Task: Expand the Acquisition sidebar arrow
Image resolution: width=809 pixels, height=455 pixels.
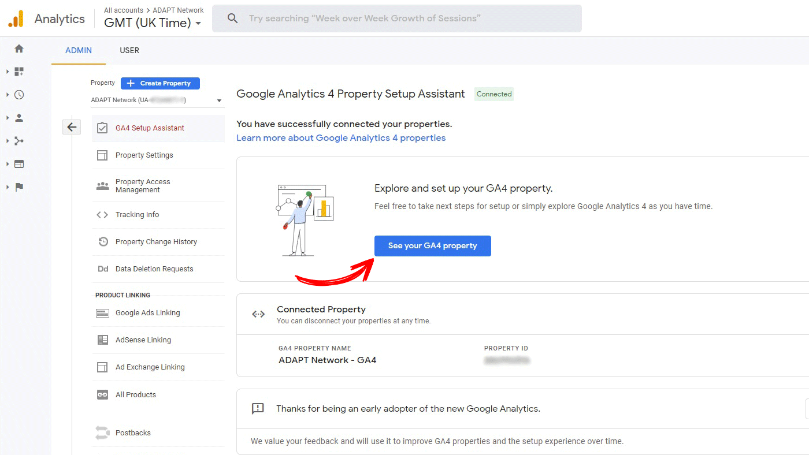Action: (x=8, y=141)
